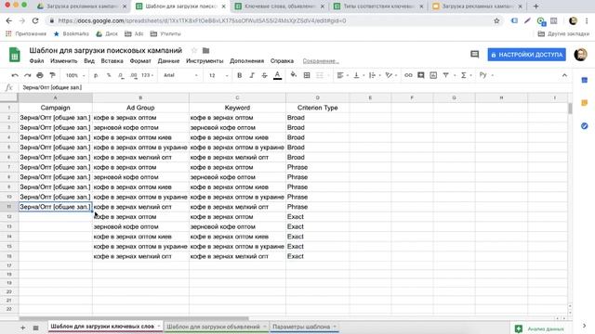Increase decimal places
595x334 pixels.
point(134,75)
